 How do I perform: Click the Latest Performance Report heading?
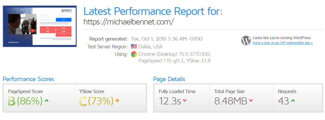point(153,11)
